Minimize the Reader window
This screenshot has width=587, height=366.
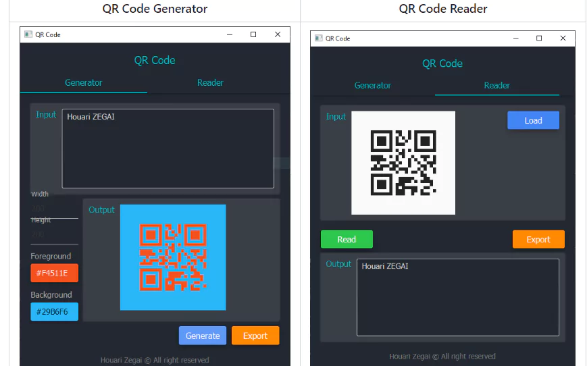click(x=515, y=38)
